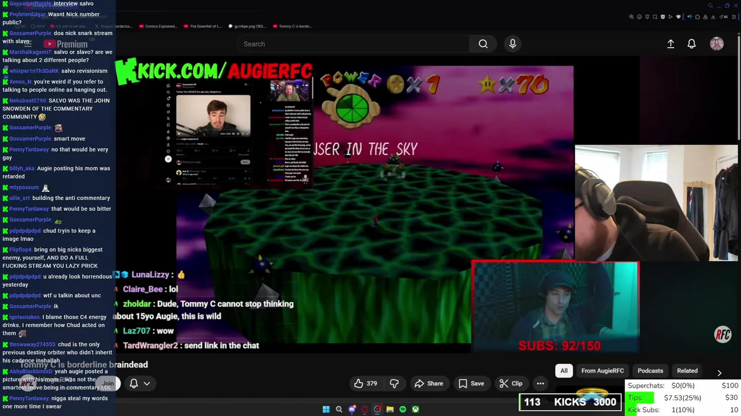
Task: Open the YouTube upload/create icon
Action: click(670, 44)
